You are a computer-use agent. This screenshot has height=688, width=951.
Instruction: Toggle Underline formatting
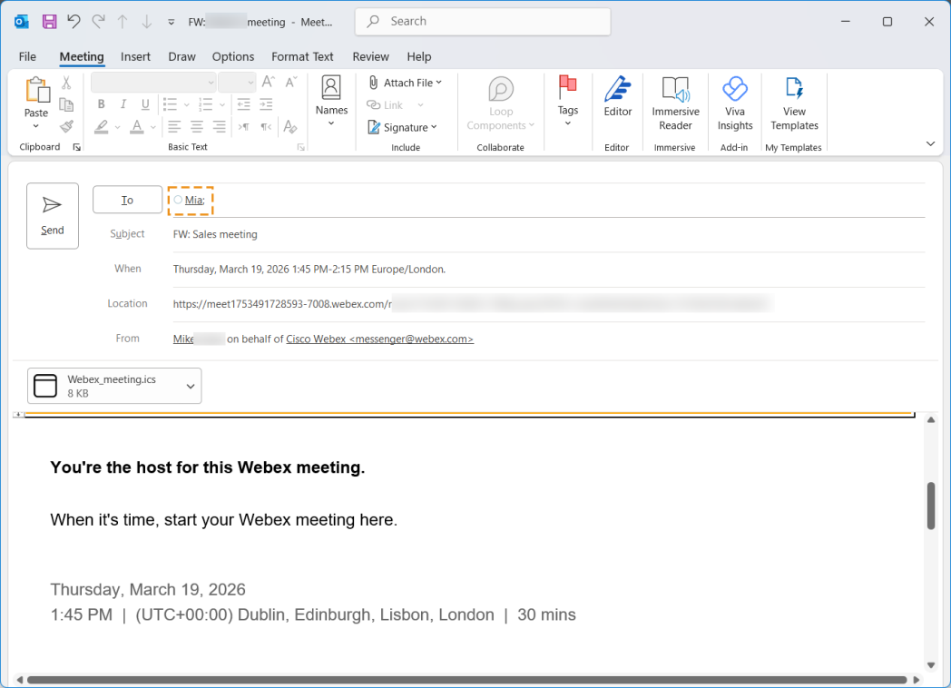[x=143, y=104]
